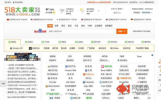Open the settings gear in links panel

pos(152,55)
